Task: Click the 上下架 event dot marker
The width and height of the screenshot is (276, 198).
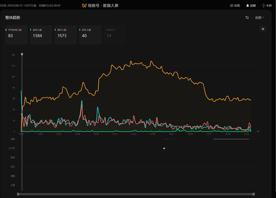Action: 164,148
